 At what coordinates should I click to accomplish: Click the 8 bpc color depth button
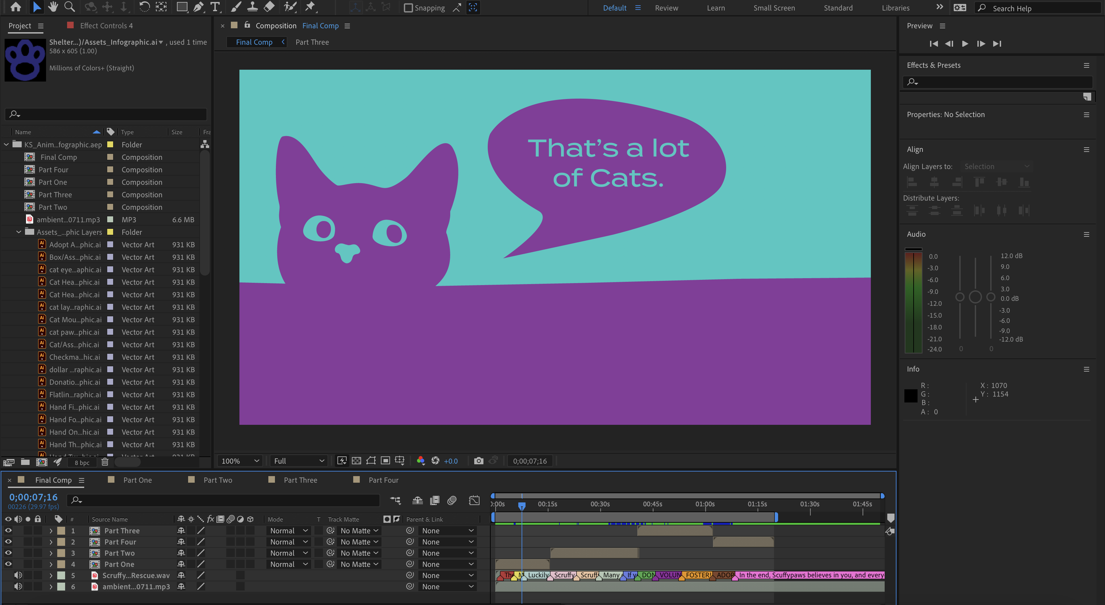(82, 462)
